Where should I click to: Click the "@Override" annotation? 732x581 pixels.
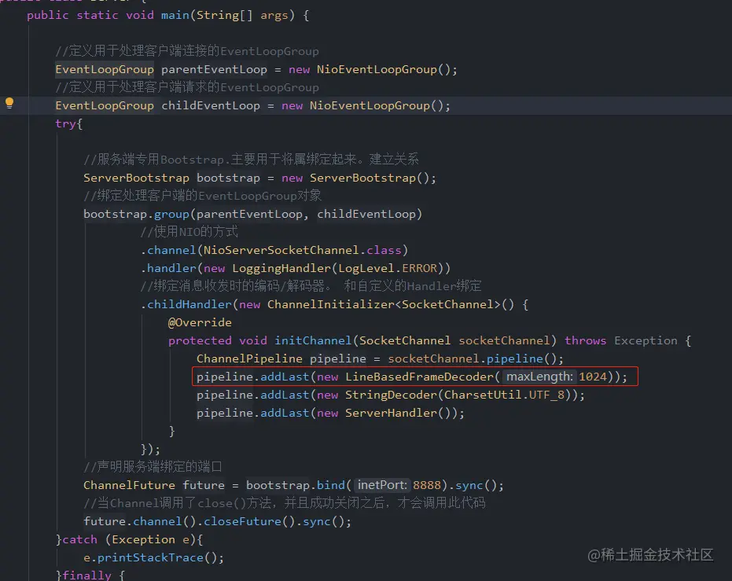click(x=200, y=323)
